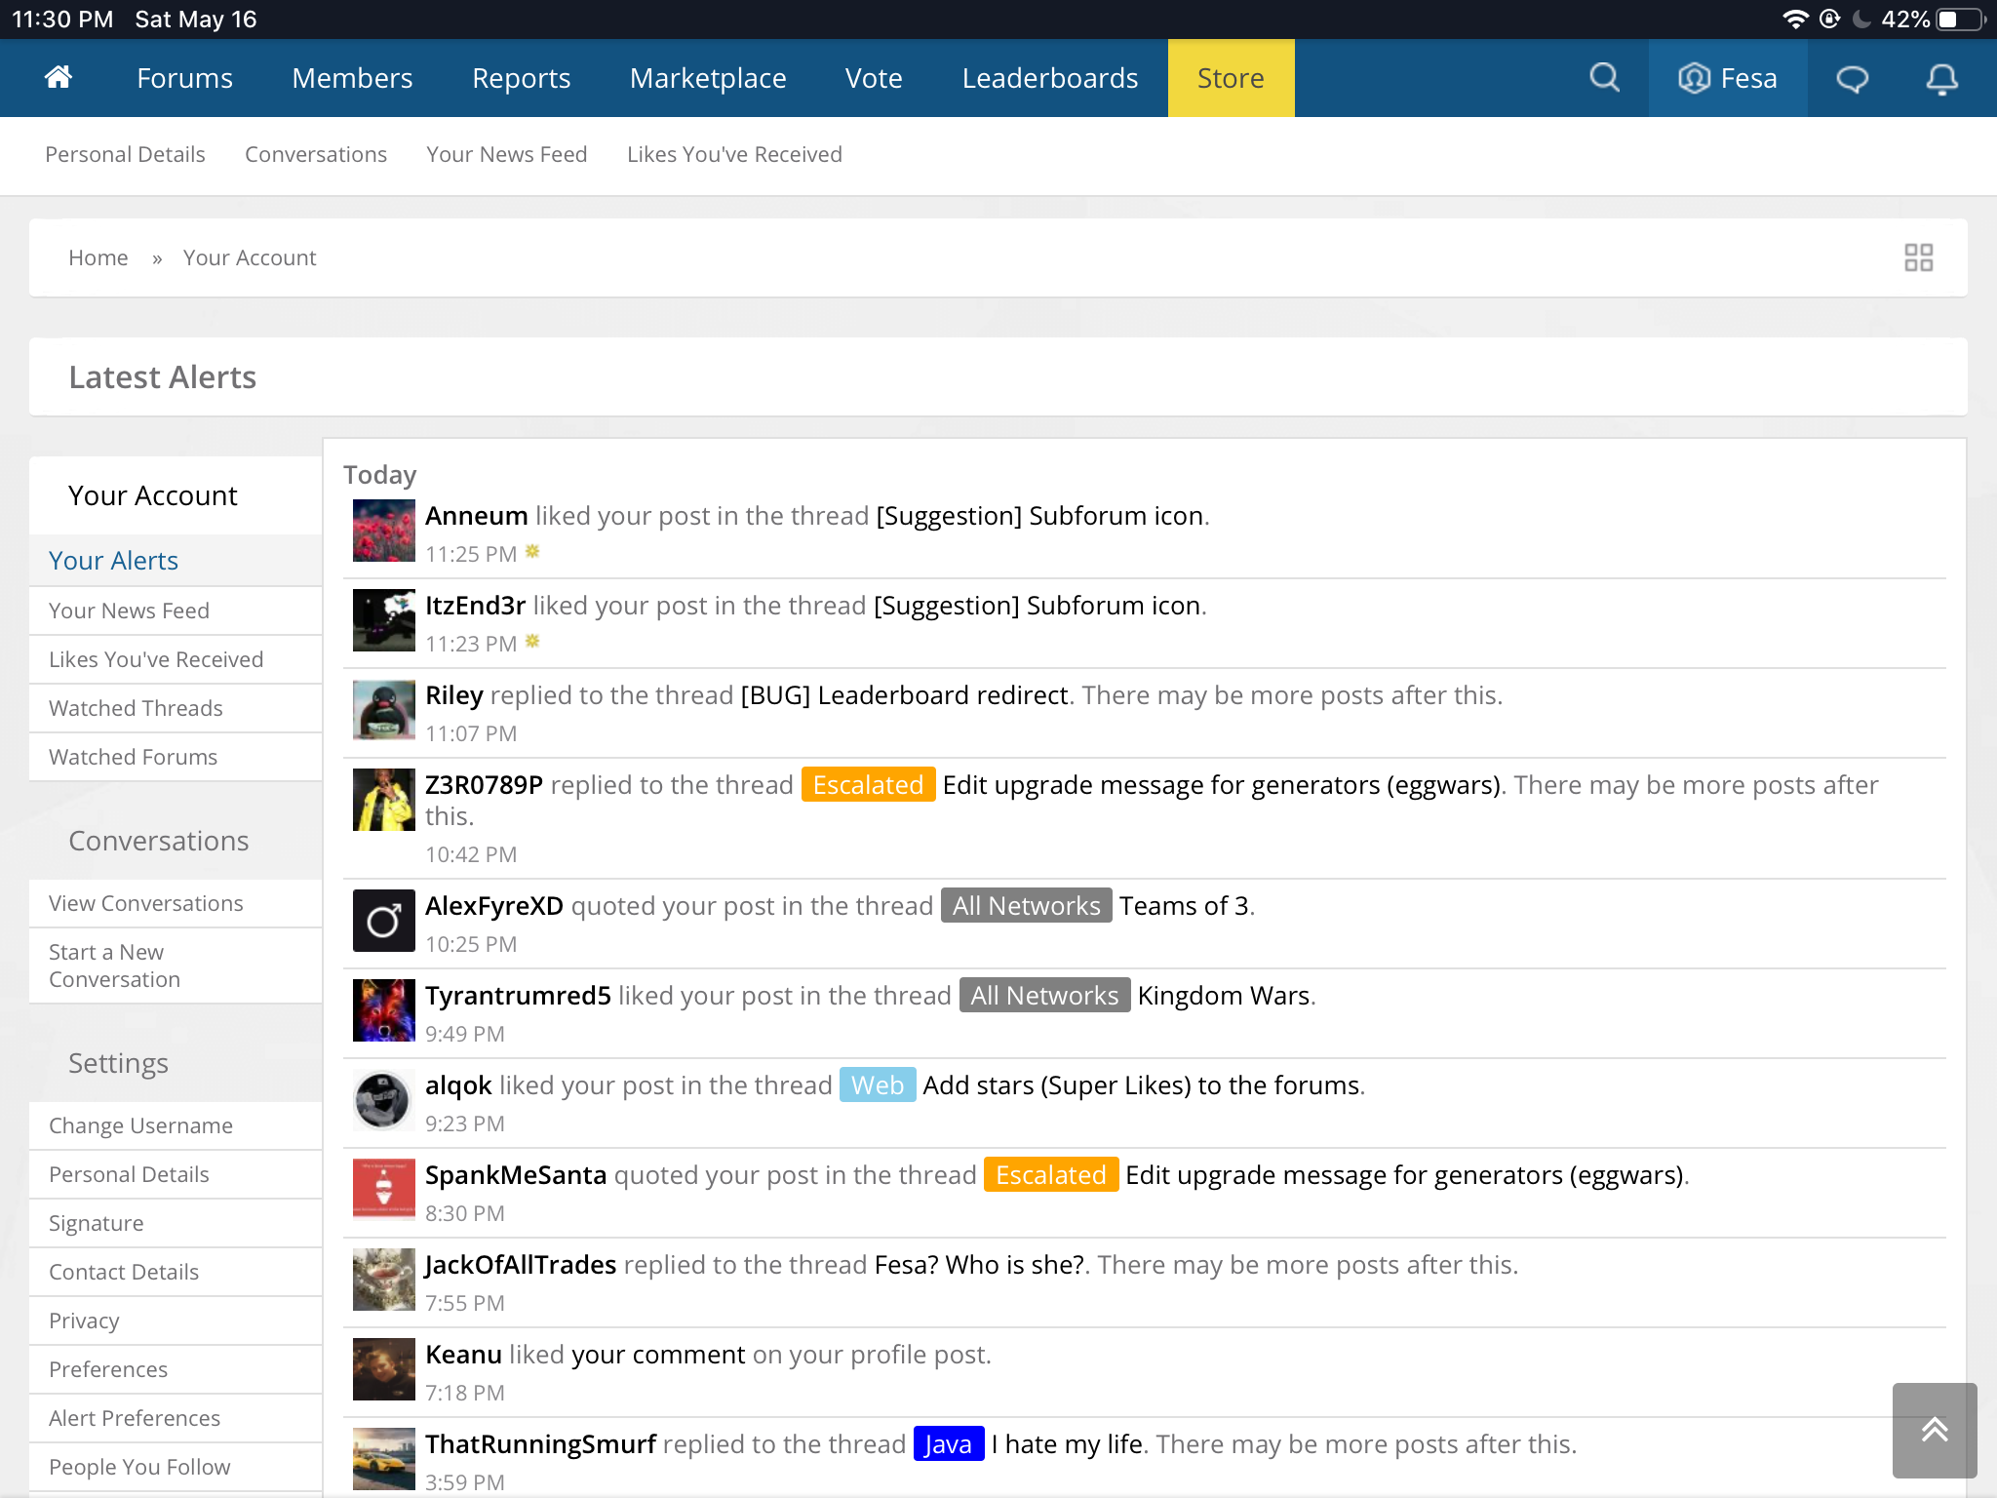Open Add stars (Super Likes) thread
The width and height of the screenshot is (1997, 1498).
(1141, 1084)
